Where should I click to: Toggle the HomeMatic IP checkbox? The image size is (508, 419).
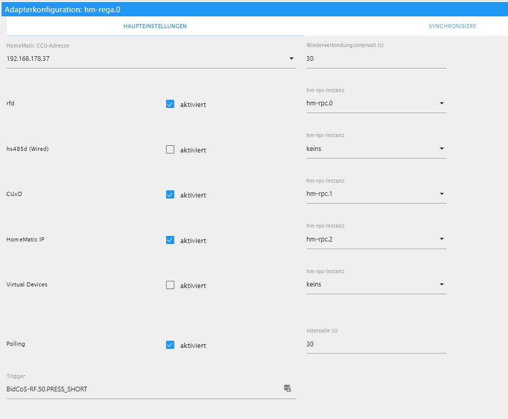[x=170, y=240]
